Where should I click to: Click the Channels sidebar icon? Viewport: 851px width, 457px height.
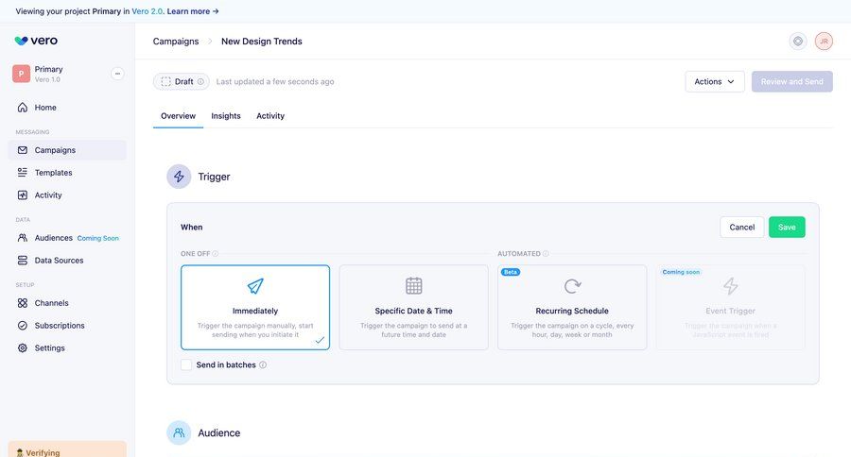(23, 303)
